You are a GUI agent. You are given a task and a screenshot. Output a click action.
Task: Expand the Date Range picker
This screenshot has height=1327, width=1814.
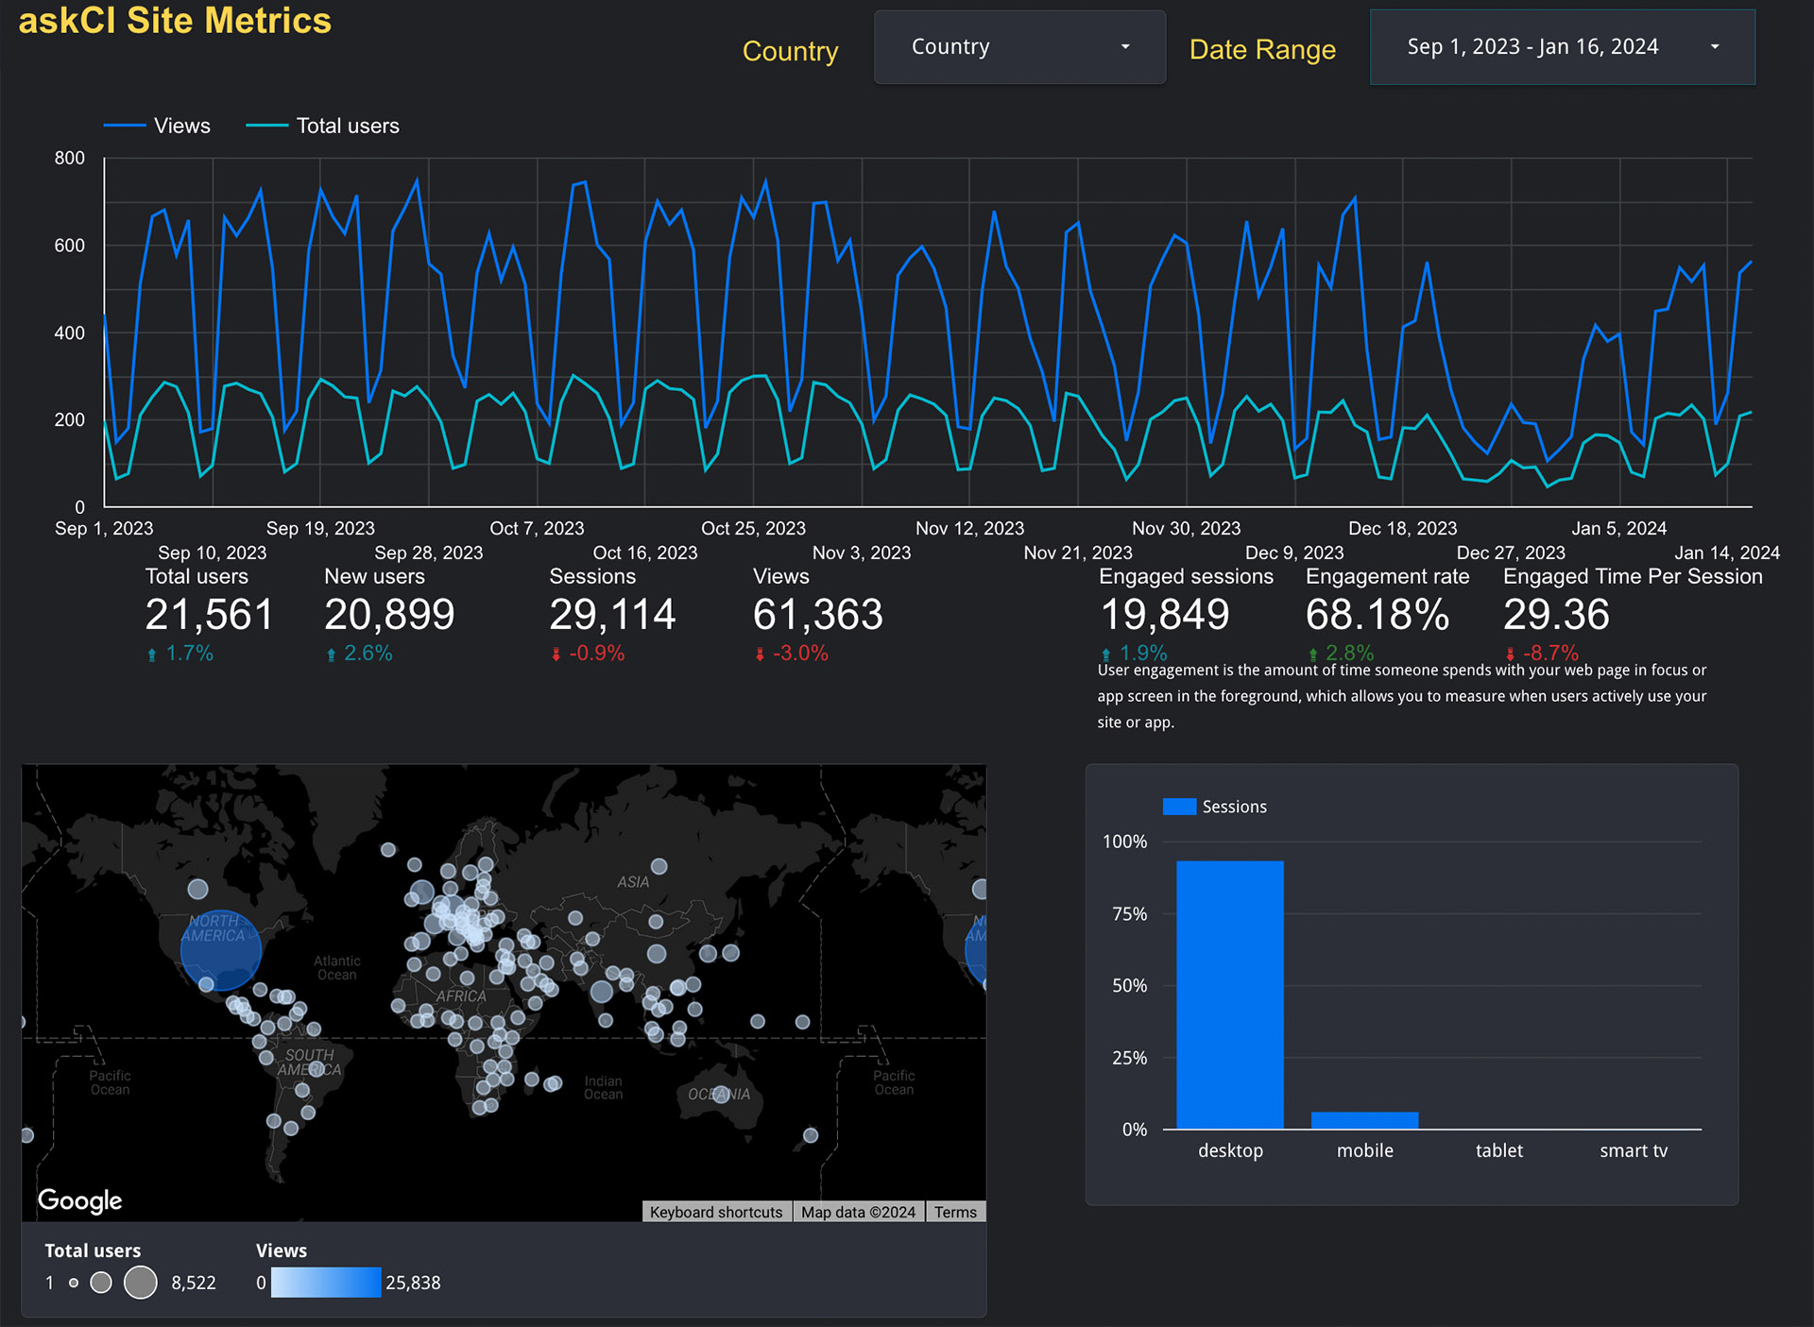[1532, 47]
